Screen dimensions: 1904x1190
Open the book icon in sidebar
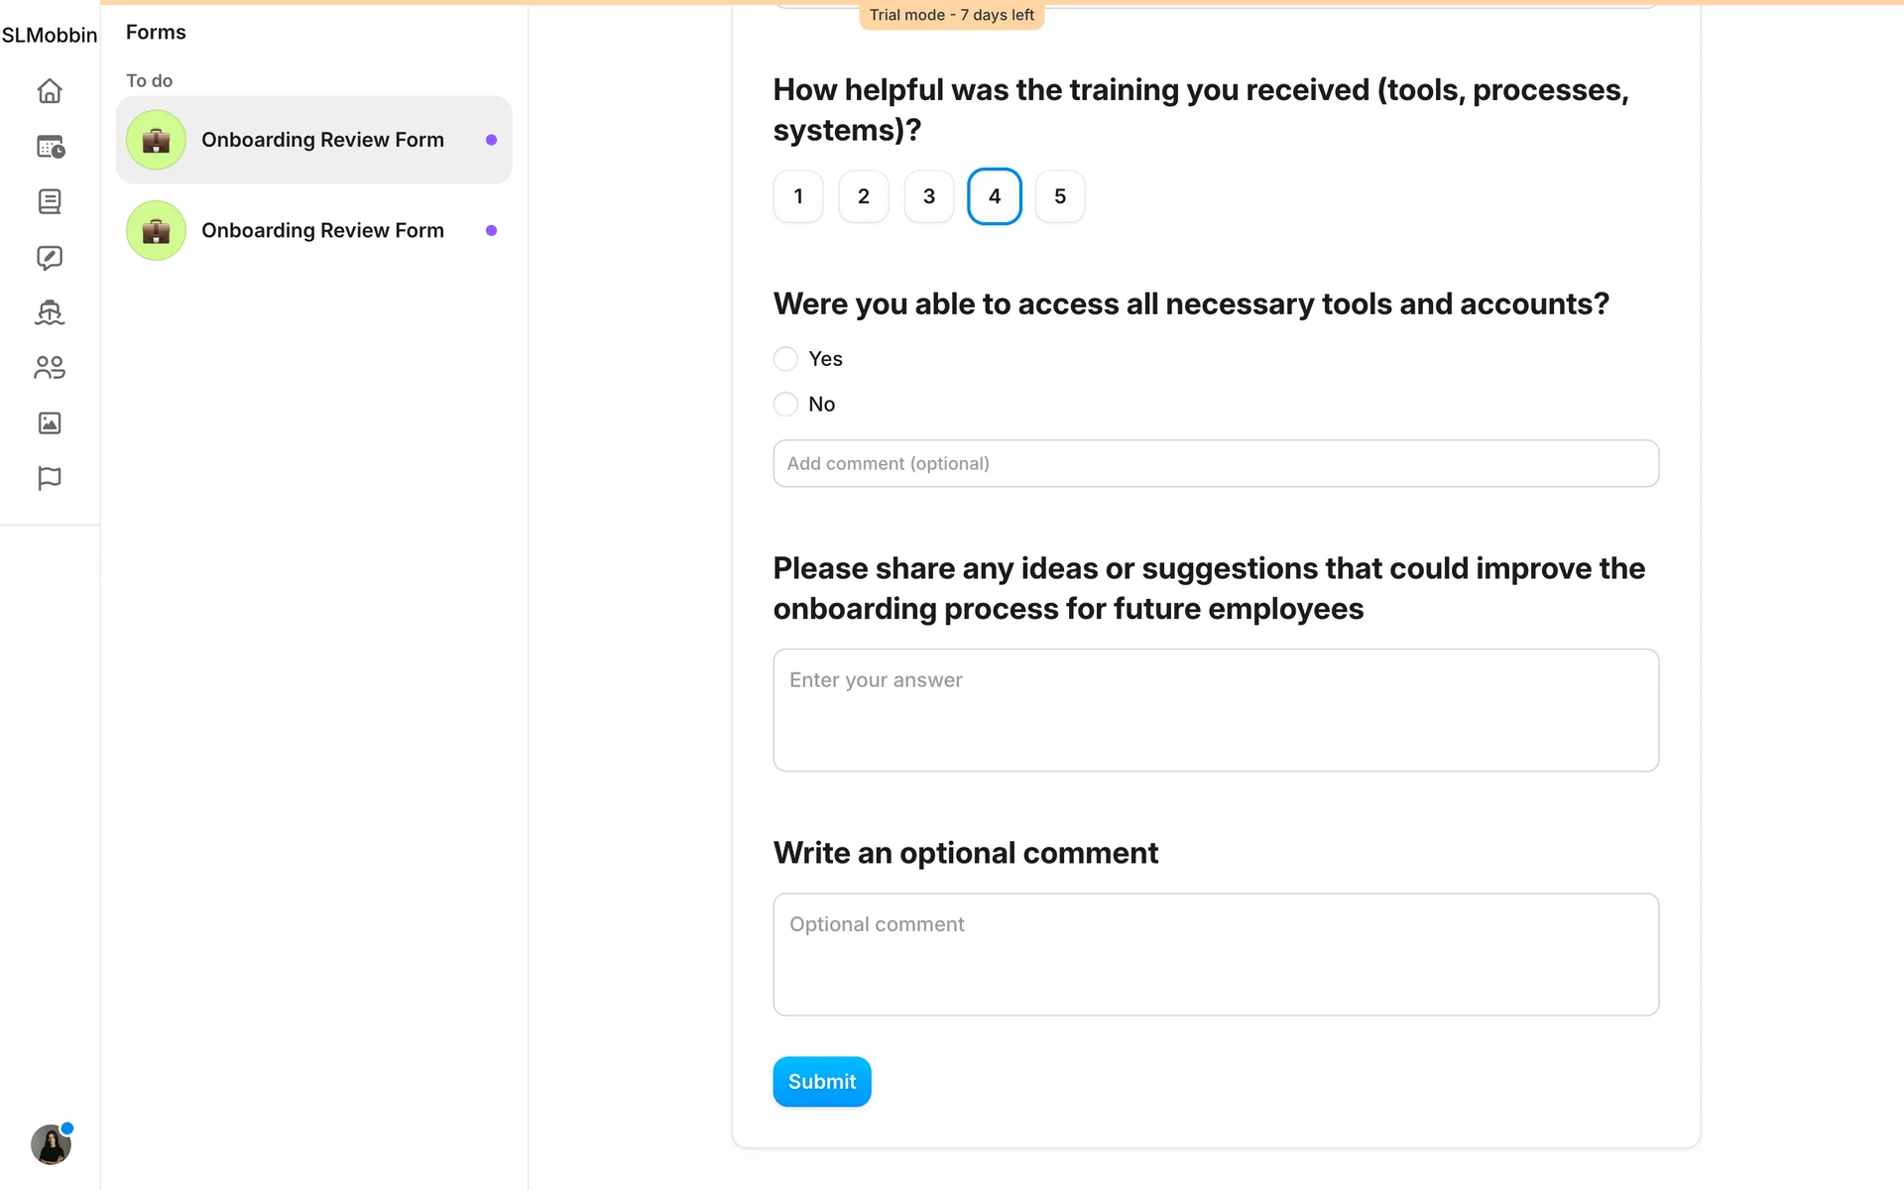pos(50,201)
